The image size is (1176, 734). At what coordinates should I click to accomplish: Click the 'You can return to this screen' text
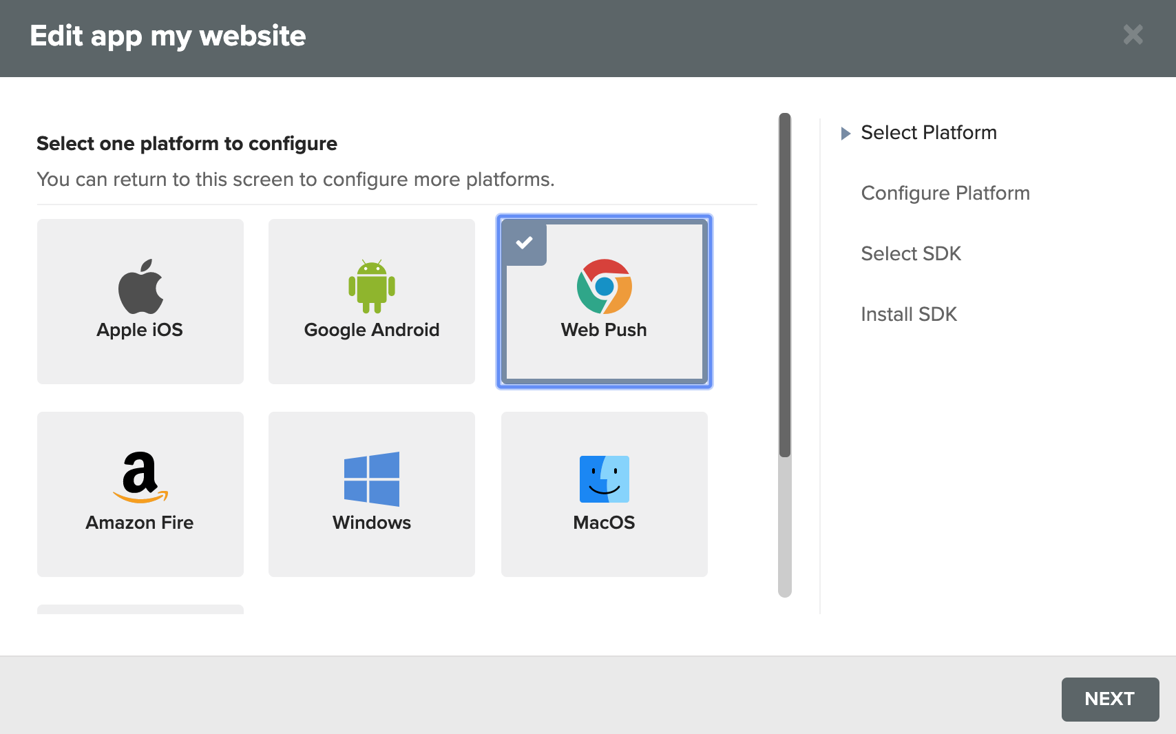tap(295, 179)
